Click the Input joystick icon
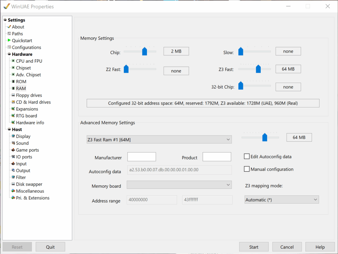This screenshot has height=254, width=338. [x=13, y=164]
